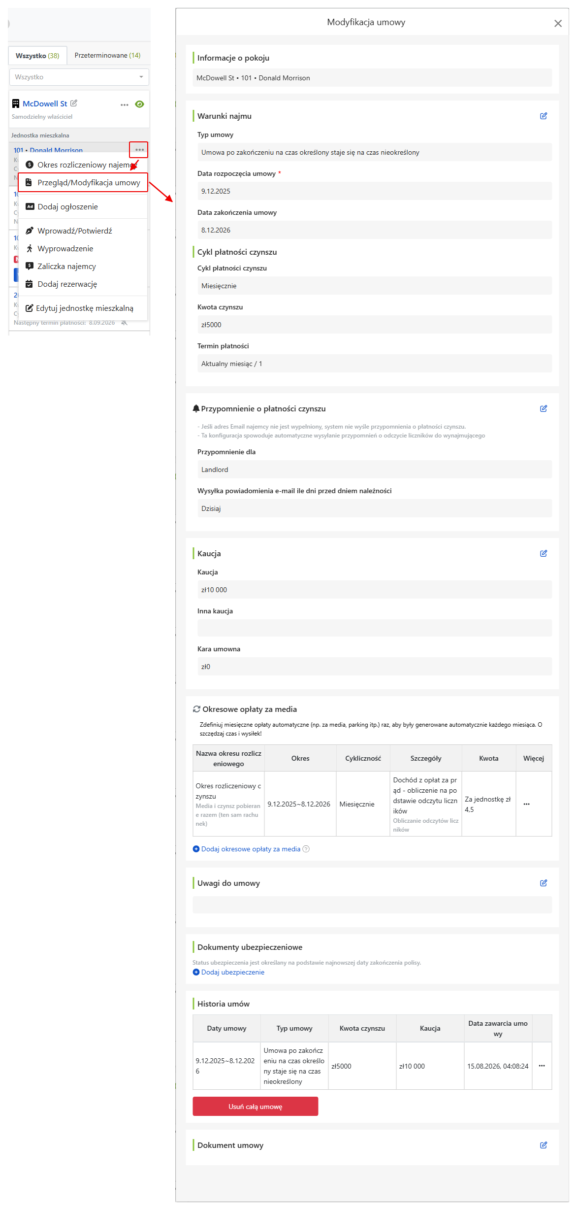Choose Dodaj rezerwację from menu
The width and height of the screenshot is (577, 1210).
(83, 284)
